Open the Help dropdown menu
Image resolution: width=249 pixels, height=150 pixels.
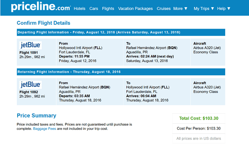(224, 8)
